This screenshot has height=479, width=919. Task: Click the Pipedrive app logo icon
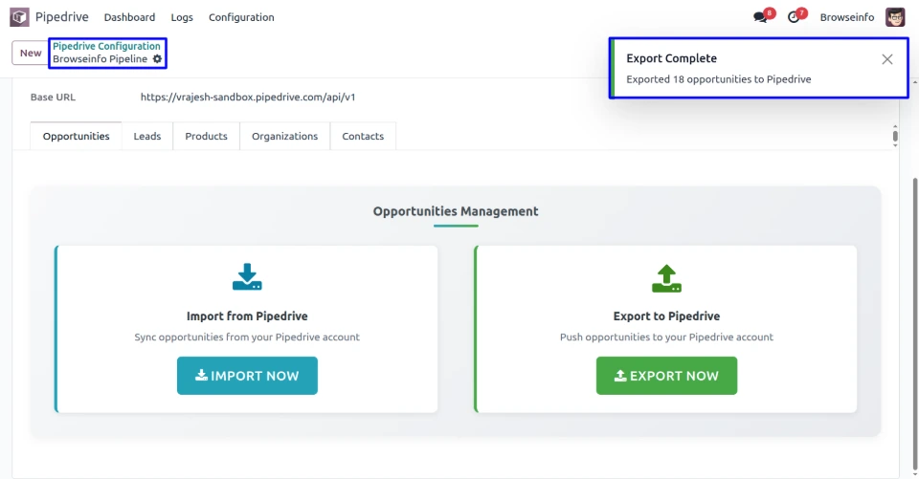click(x=19, y=17)
